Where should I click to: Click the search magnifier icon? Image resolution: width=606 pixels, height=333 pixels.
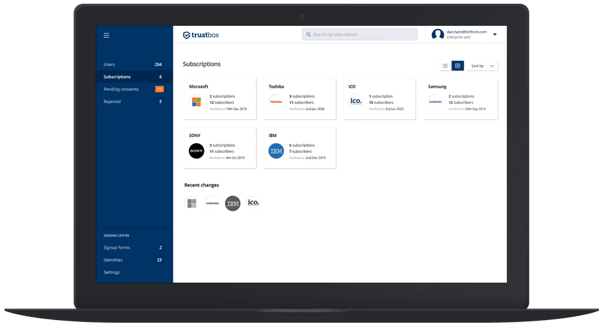click(308, 34)
